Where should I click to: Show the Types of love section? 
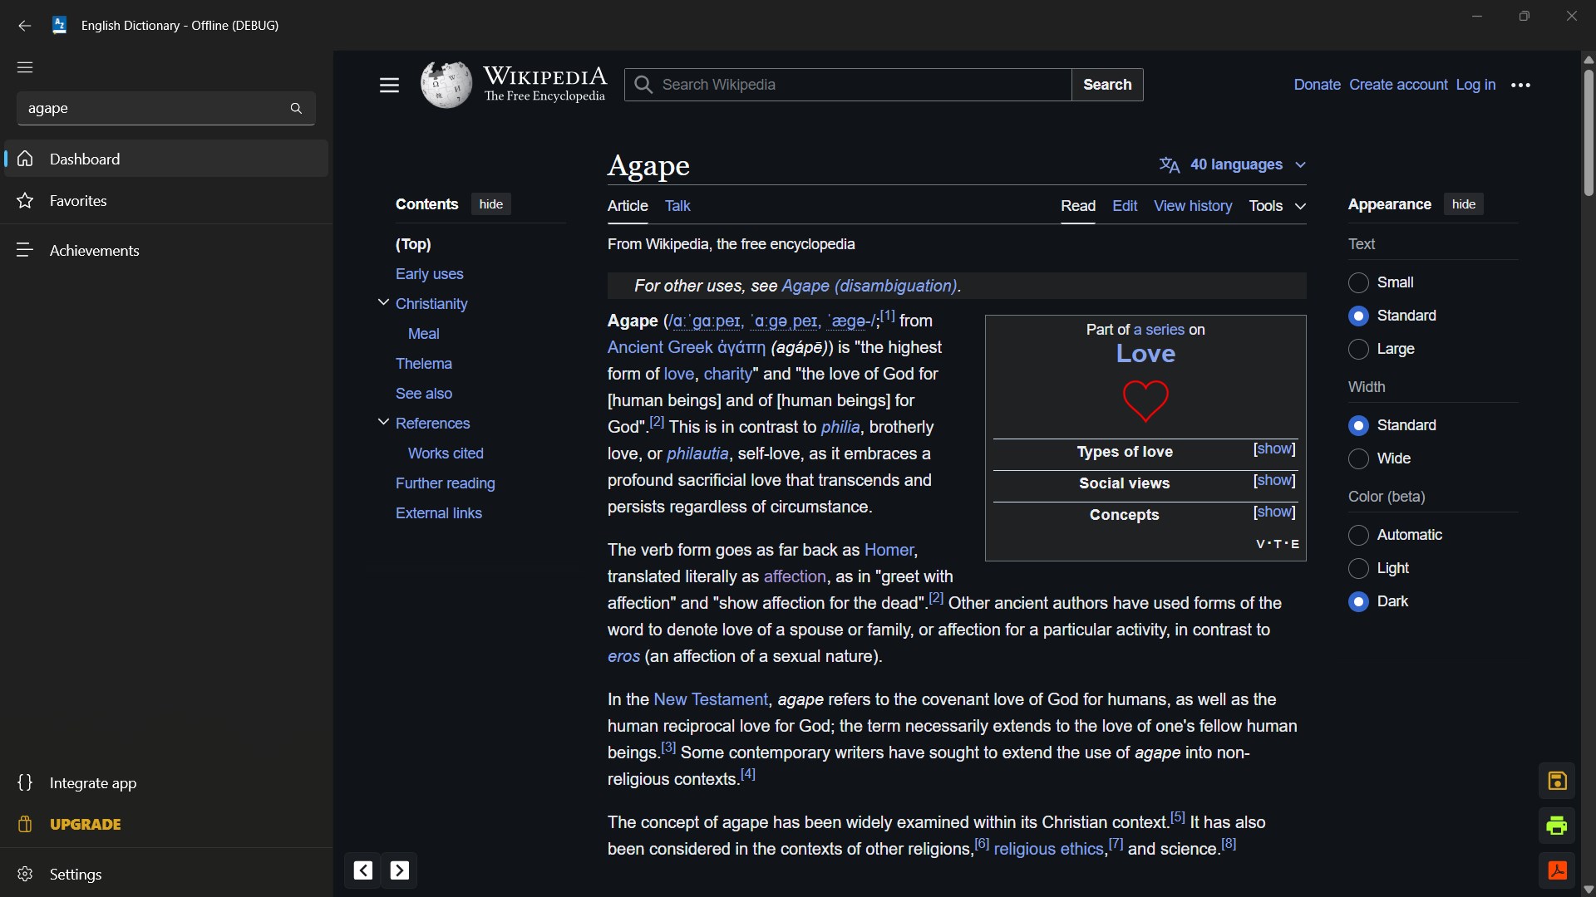pos(1273,449)
